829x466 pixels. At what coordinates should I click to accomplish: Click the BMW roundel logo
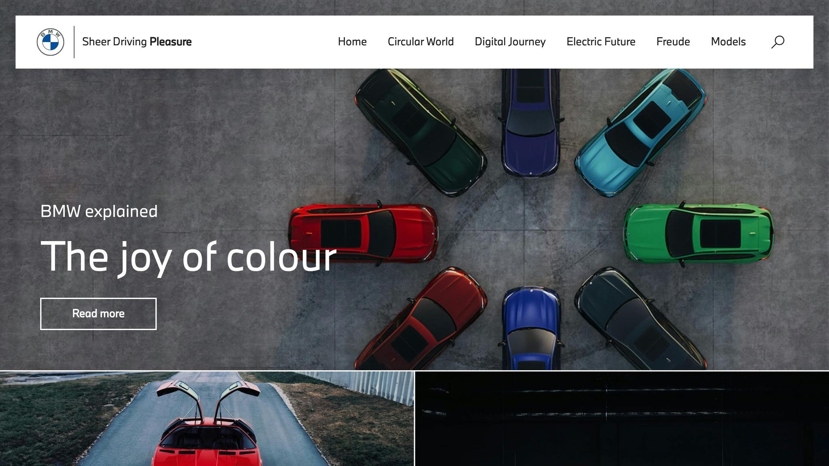point(51,42)
